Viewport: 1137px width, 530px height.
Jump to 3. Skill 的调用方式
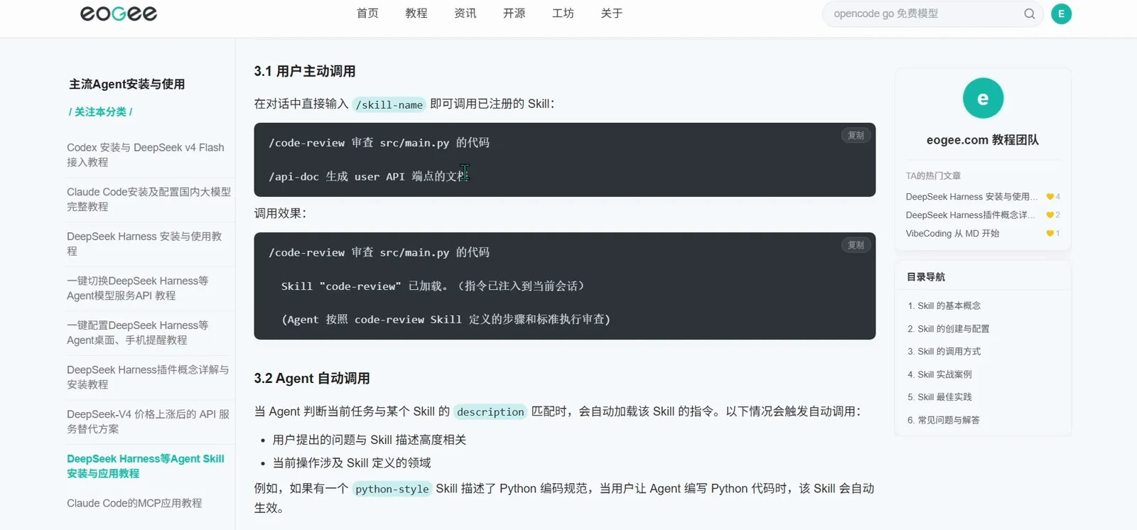944,352
